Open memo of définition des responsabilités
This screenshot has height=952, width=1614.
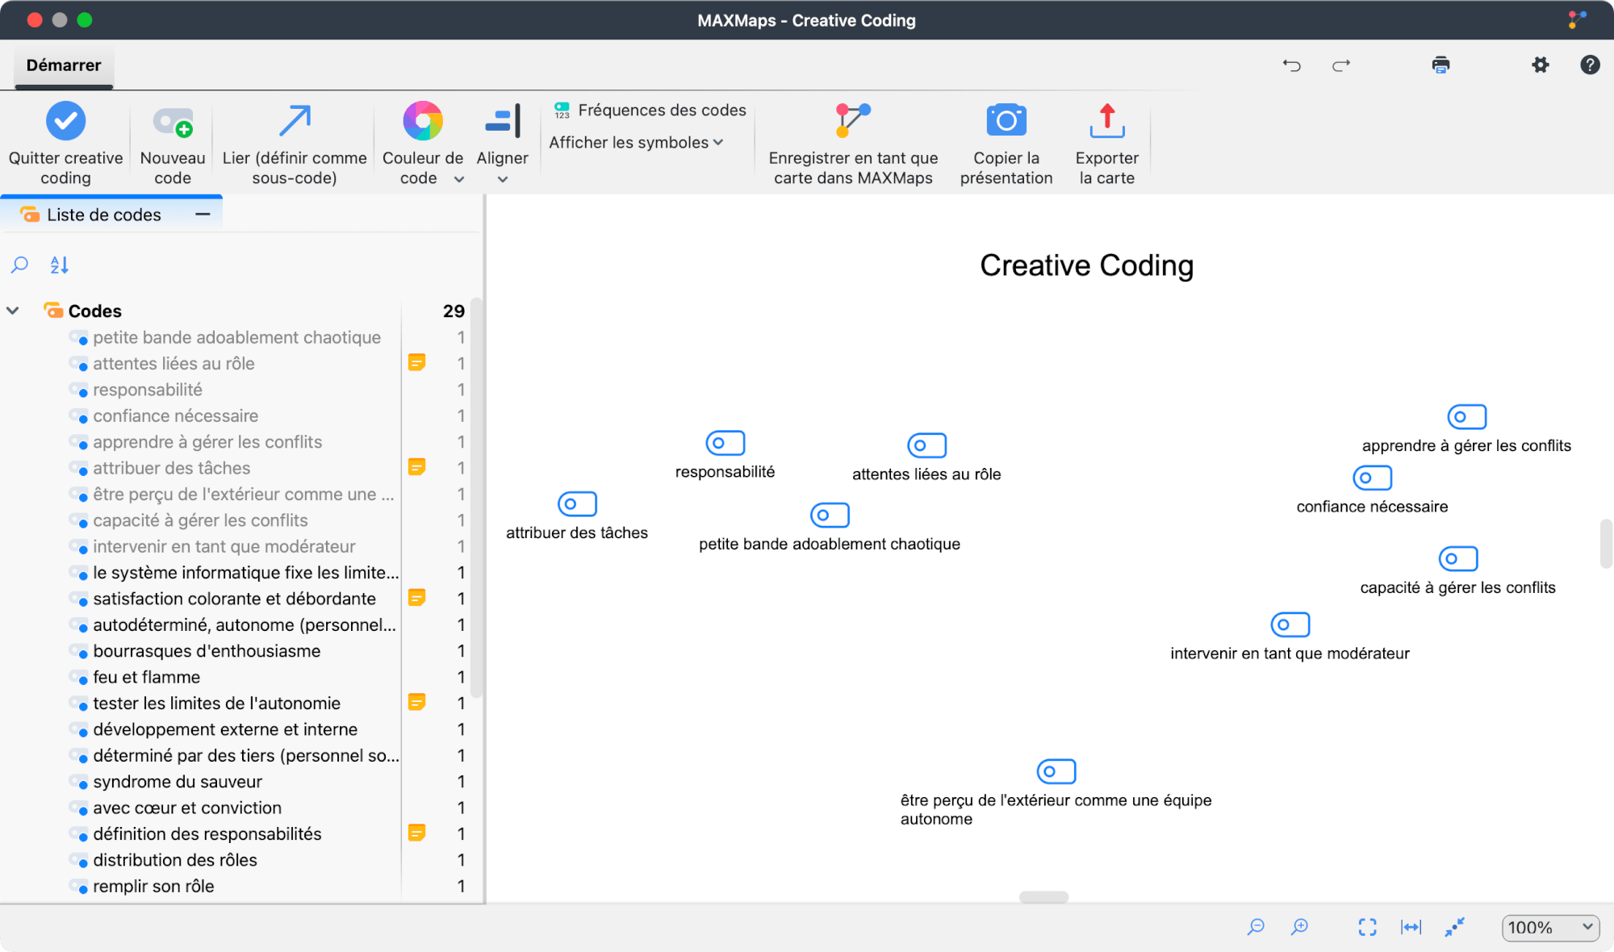pyautogui.click(x=416, y=833)
